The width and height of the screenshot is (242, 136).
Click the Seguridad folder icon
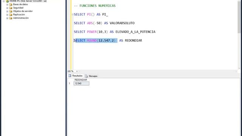[x=11, y=8]
